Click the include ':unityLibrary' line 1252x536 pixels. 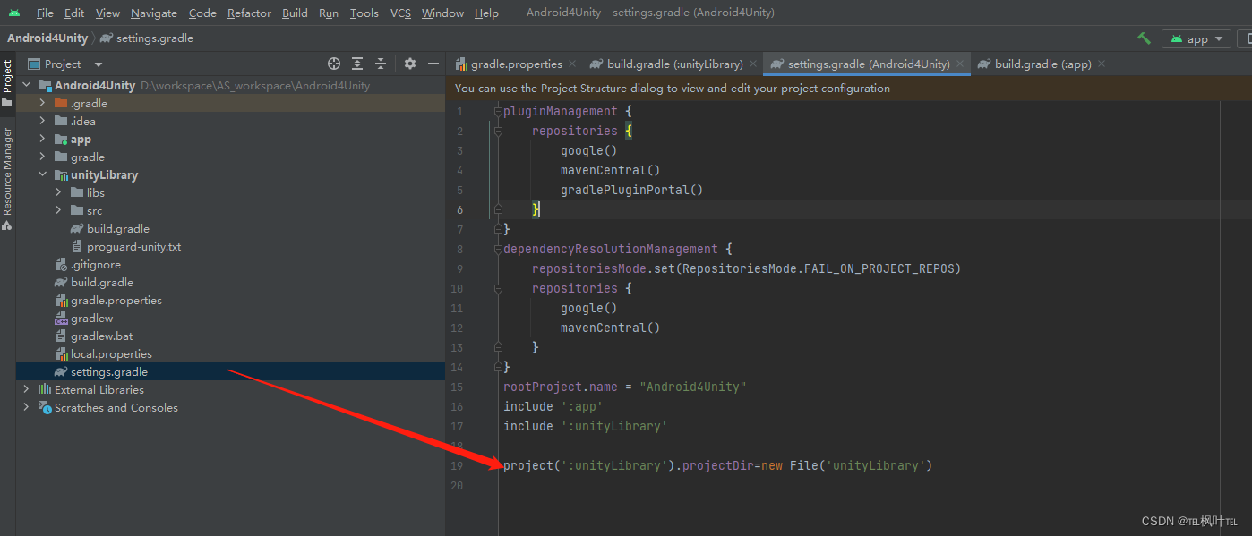[585, 426]
